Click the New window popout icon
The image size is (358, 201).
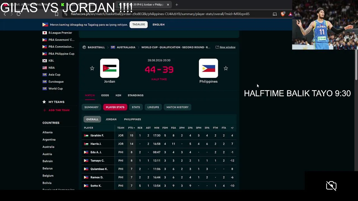pyautogui.click(x=217, y=47)
